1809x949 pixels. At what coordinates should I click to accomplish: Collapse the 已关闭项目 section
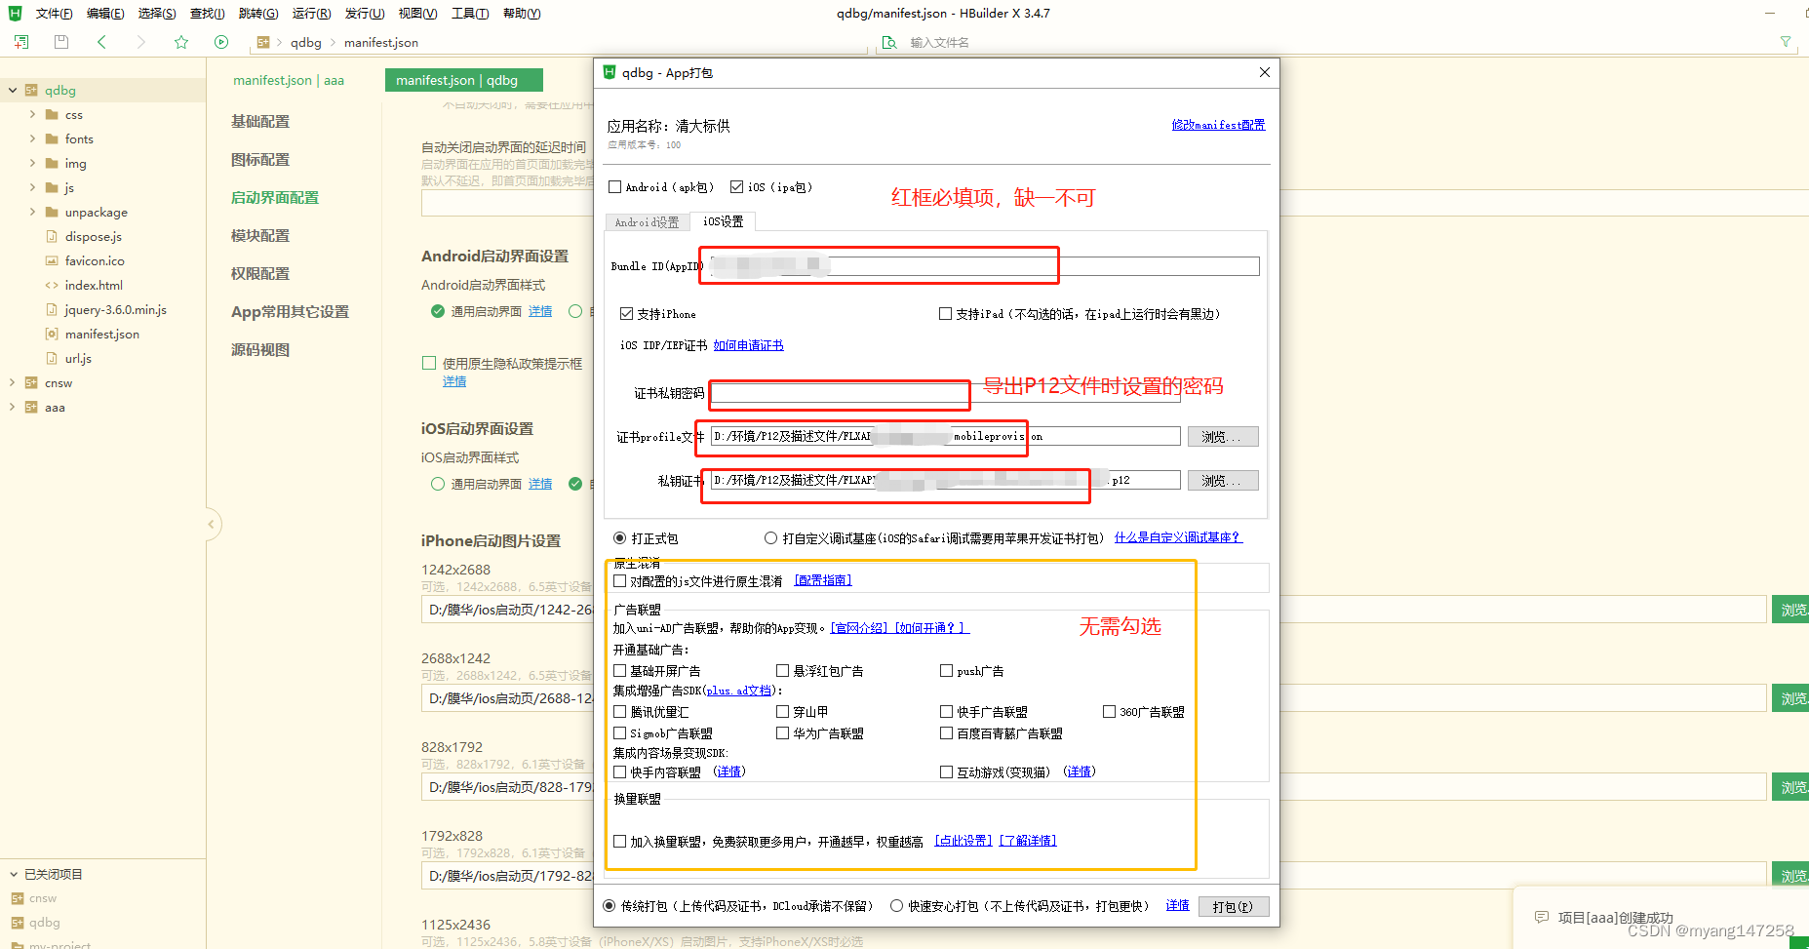[14, 875]
